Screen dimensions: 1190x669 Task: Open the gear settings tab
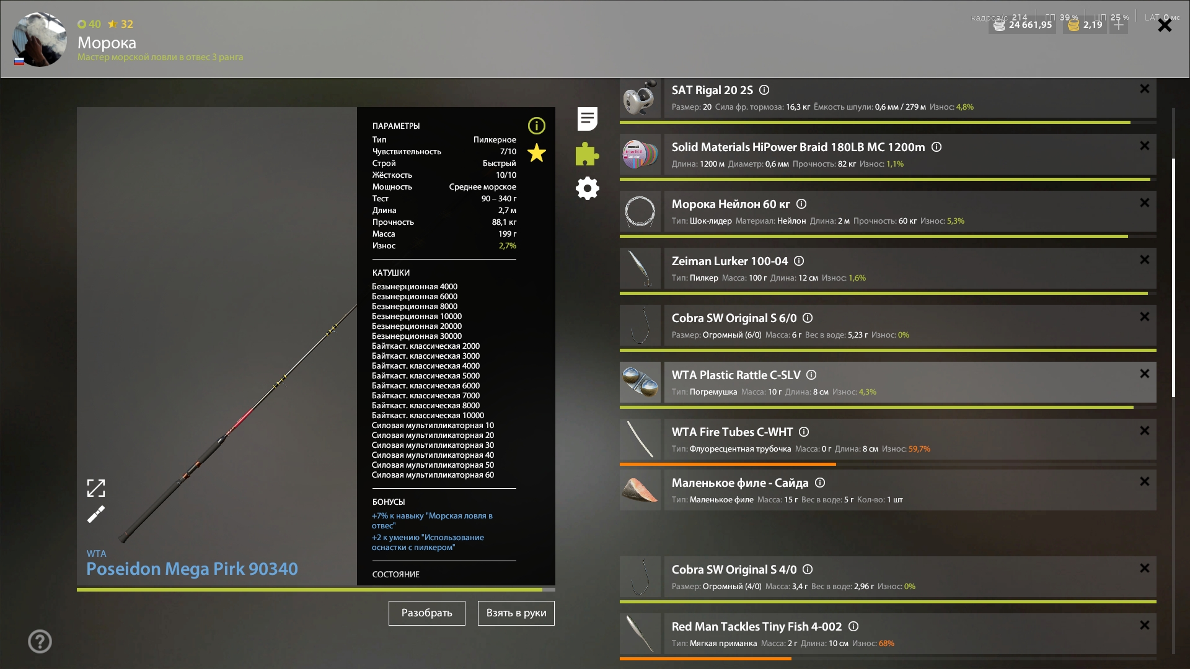587,188
